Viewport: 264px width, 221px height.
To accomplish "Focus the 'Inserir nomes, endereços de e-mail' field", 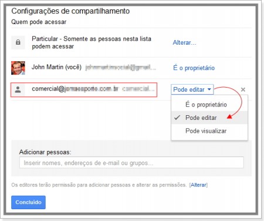I will point(131,162).
